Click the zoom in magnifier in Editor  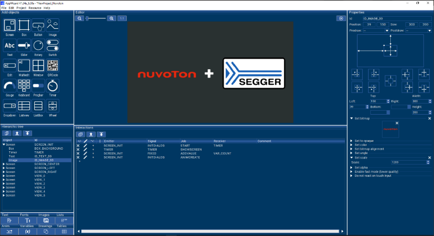coord(112,18)
